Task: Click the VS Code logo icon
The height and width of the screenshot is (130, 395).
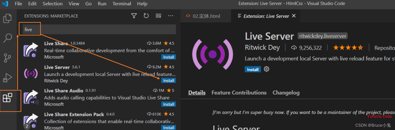Action: pos(5,4)
